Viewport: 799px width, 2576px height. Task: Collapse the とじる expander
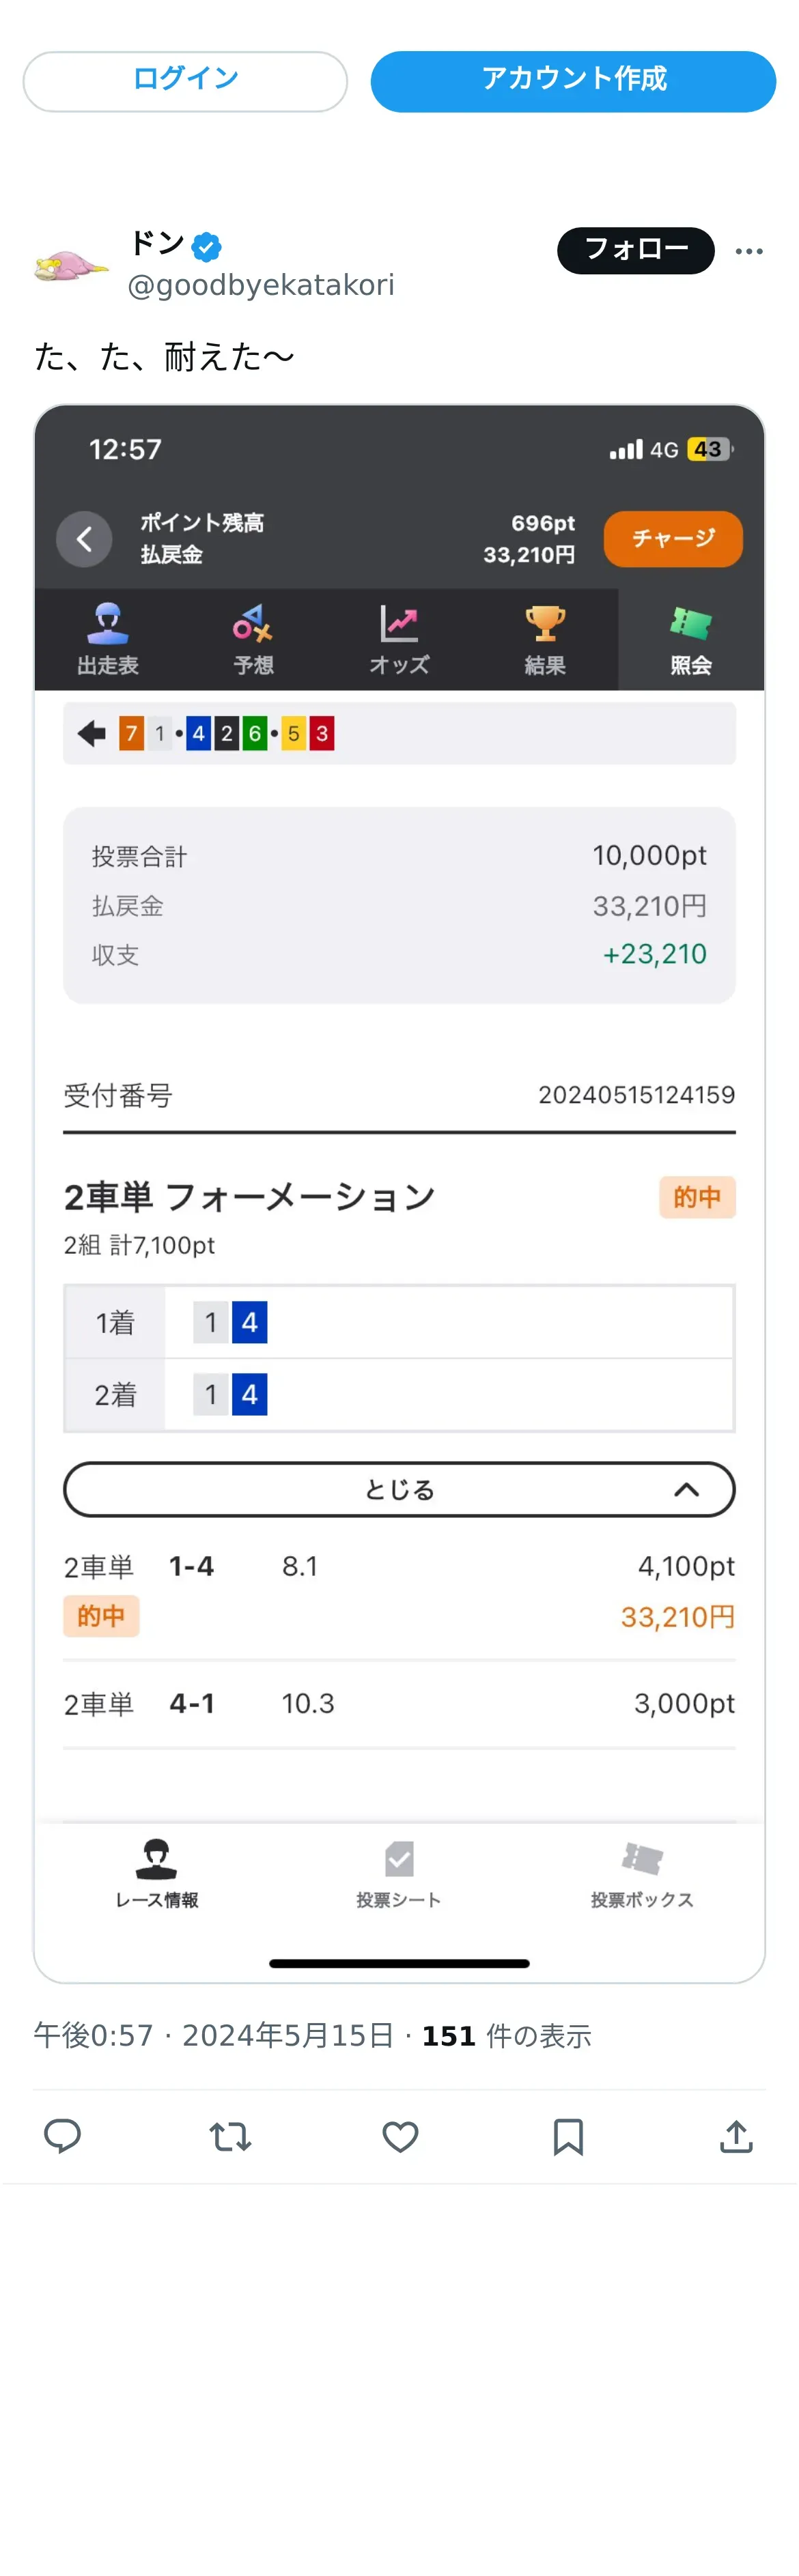[x=399, y=1489]
